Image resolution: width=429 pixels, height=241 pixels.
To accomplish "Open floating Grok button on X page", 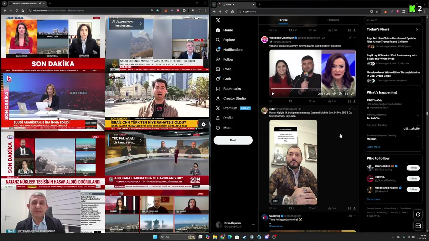I will point(418,214).
